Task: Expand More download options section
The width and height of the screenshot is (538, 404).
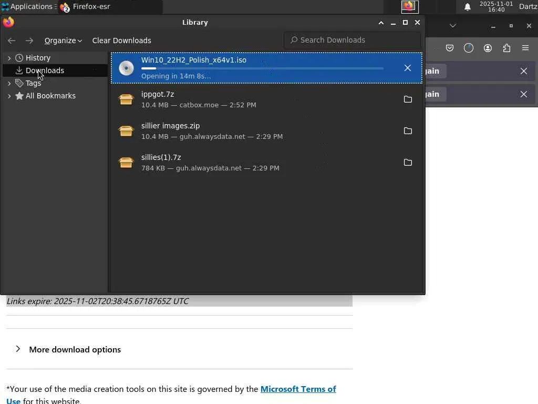Action: tap(68, 349)
